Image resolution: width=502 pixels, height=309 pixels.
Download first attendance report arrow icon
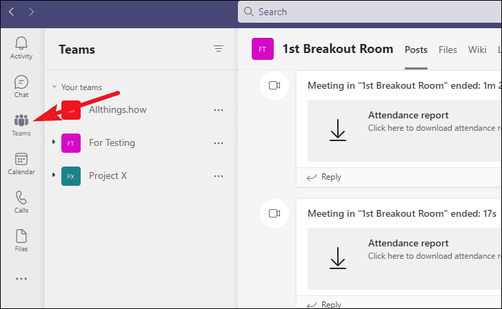coord(338,130)
